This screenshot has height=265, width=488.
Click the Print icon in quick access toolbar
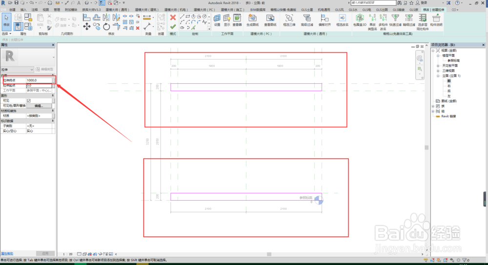click(50, 3)
